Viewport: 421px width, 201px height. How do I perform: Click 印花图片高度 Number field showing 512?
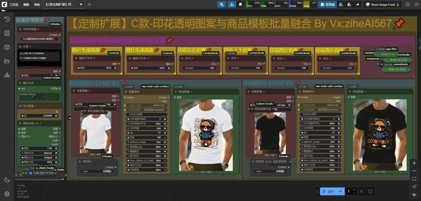(x=337, y=68)
